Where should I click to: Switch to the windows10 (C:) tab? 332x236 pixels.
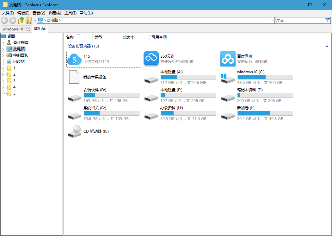16,29
